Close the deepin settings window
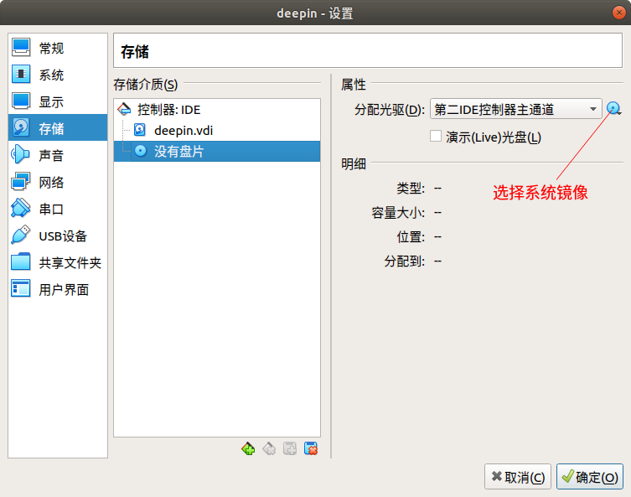Image resolution: width=631 pixels, height=497 pixels. click(x=618, y=13)
